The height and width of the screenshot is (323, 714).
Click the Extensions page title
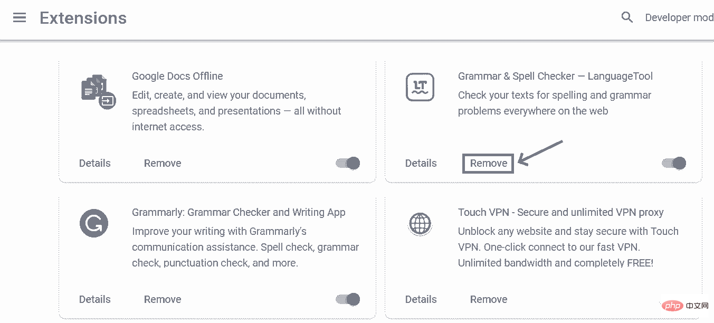[83, 18]
